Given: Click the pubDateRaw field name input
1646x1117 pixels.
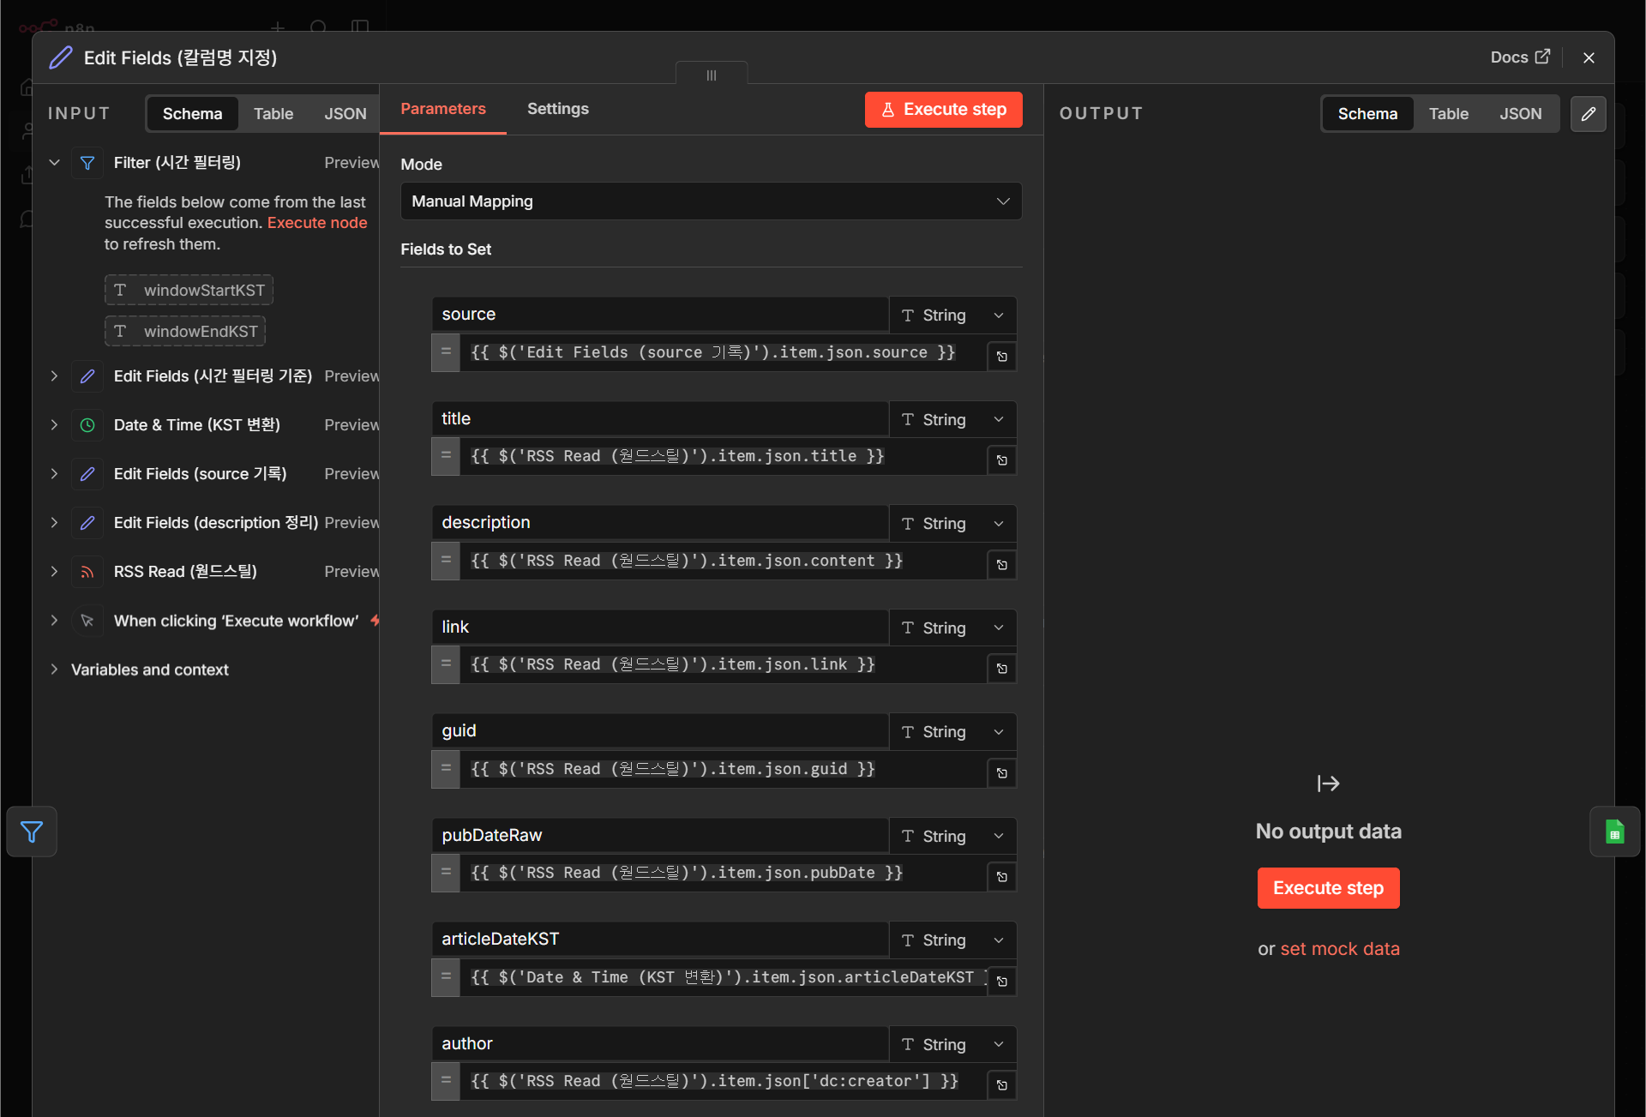Looking at the screenshot, I should tap(660, 836).
